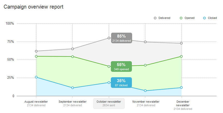The height and width of the screenshot is (113, 223).
Task: Click November's green opened data point
Action: point(145,65)
